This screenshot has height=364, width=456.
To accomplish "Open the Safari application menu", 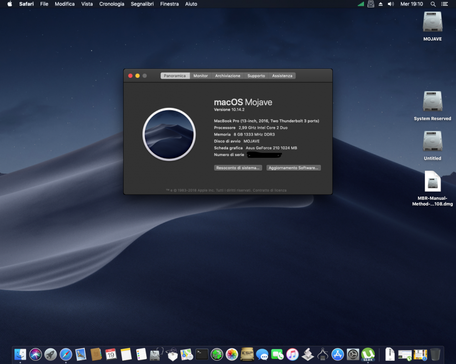I will pos(26,4).
